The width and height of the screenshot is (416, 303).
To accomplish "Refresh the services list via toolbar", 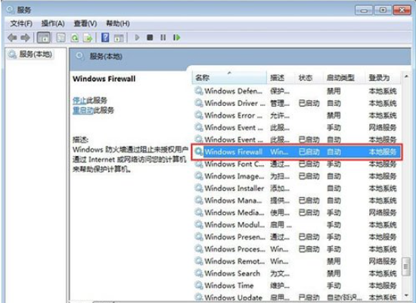I will (75, 38).
